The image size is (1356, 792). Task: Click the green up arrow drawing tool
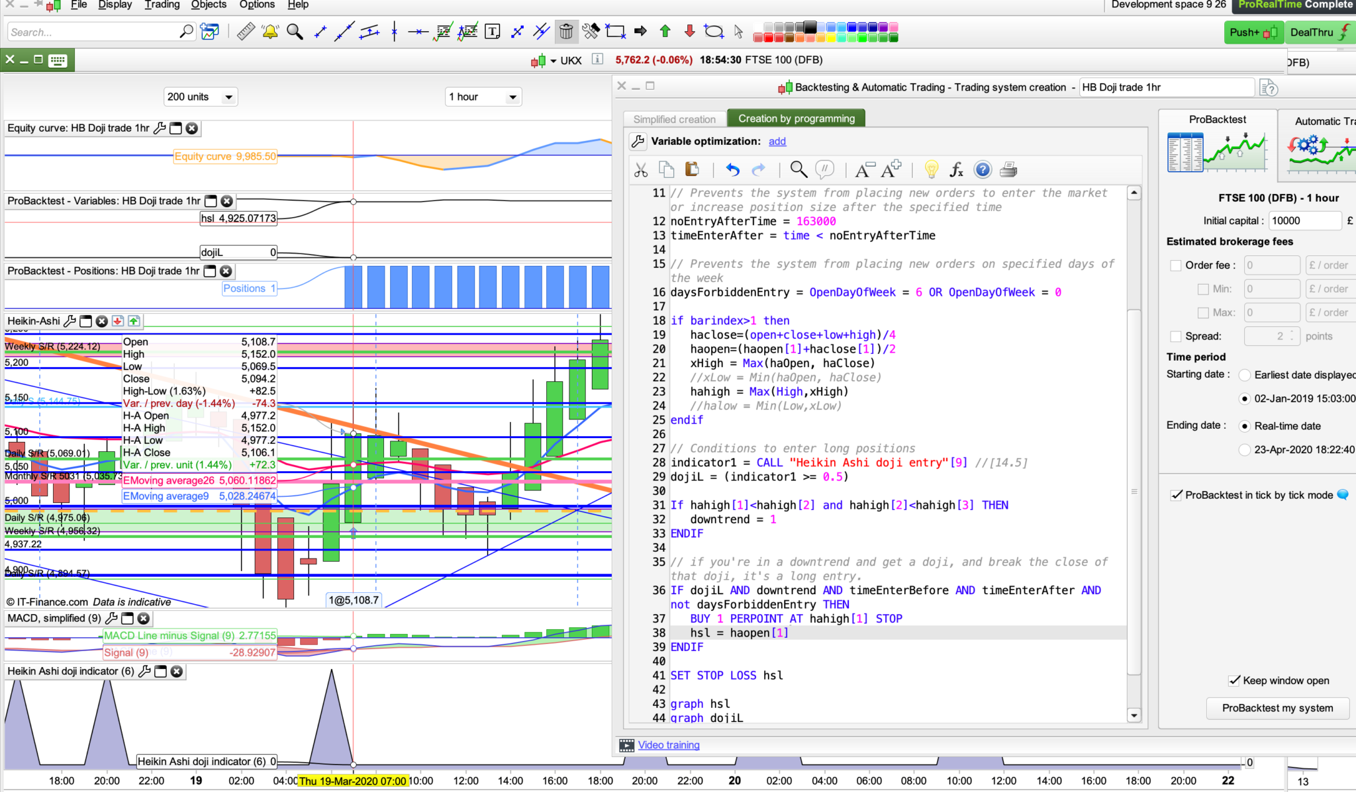(665, 31)
